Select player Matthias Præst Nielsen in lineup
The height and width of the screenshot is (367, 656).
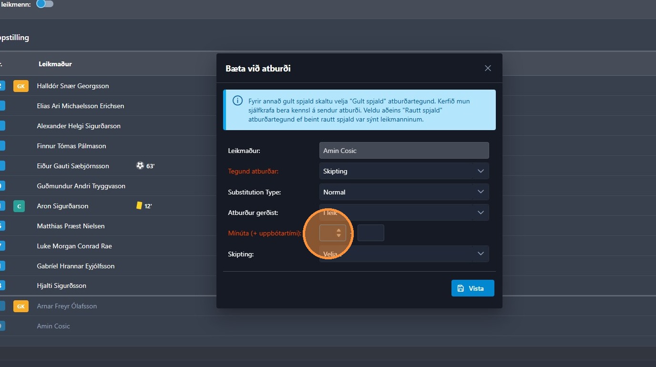tap(71, 226)
